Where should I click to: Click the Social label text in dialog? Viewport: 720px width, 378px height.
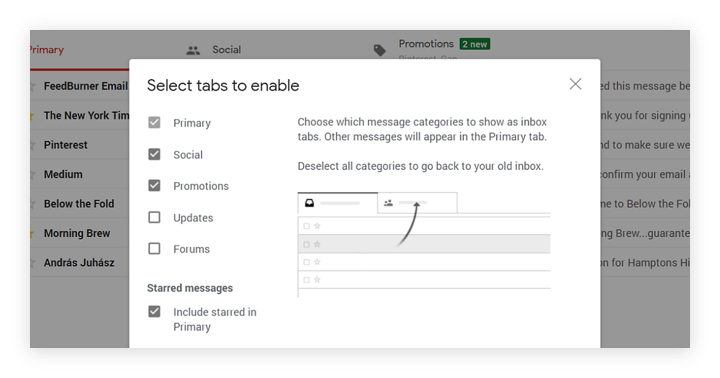click(188, 155)
